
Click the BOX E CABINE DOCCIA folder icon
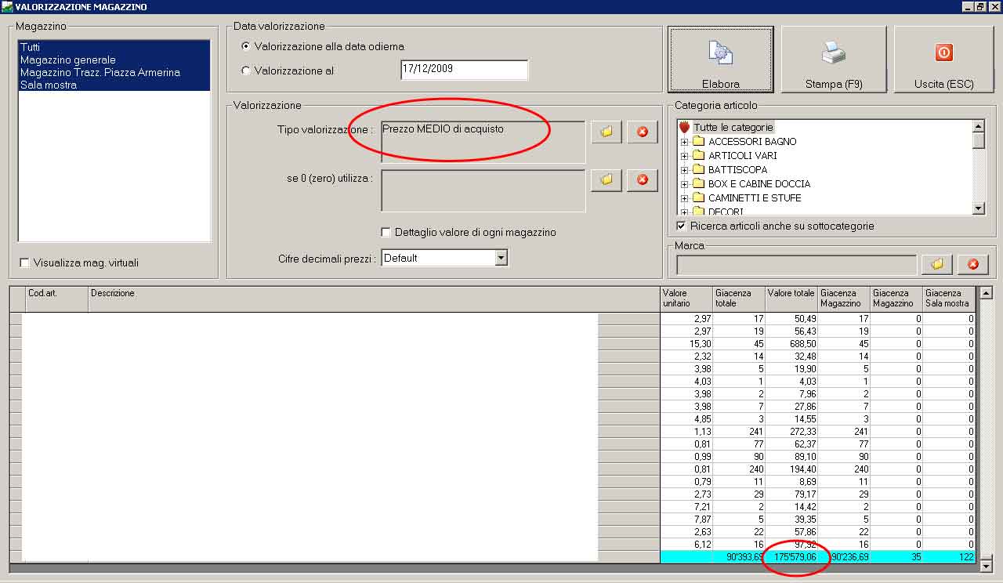(x=699, y=184)
